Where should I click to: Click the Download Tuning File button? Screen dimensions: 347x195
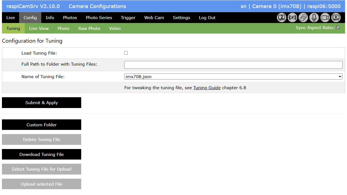point(42,155)
